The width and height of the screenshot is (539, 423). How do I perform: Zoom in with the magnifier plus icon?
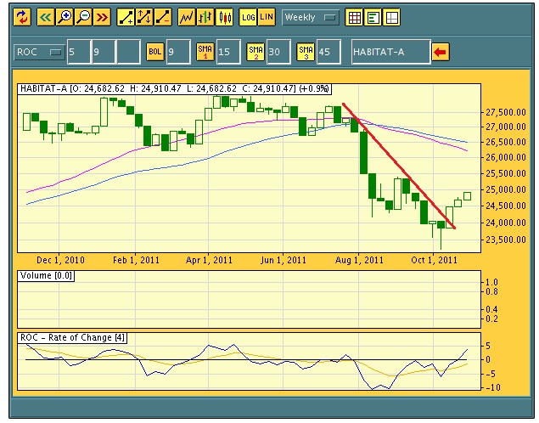(x=64, y=17)
